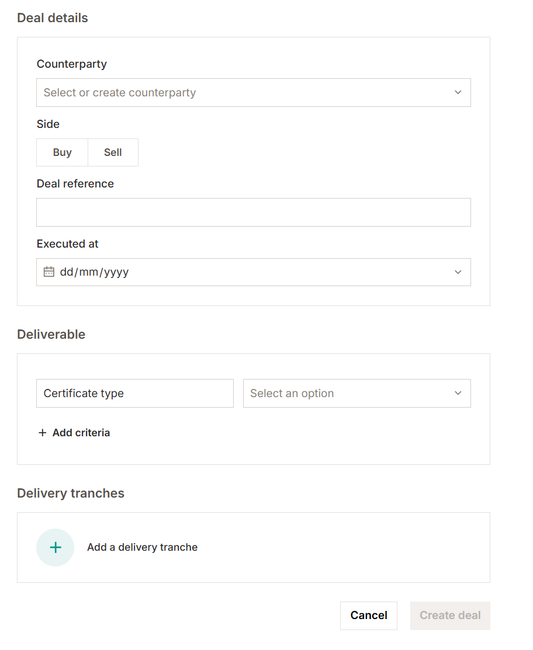Click the Add criteria link text
This screenshot has width=533, height=650.
coord(81,433)
